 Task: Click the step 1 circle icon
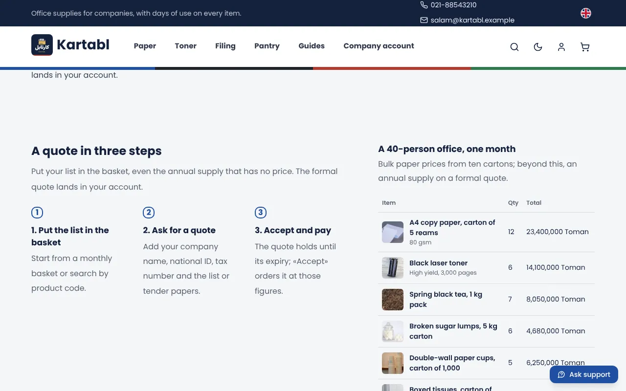(37, 213)
